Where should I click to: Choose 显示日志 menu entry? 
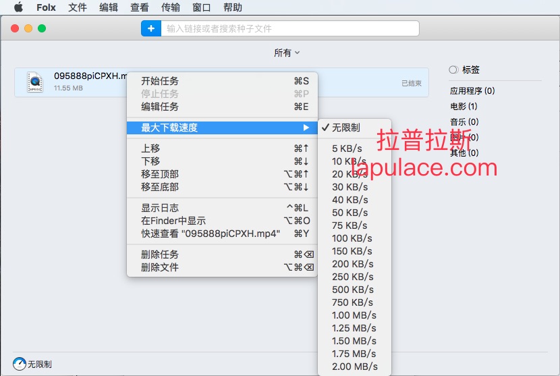tap(222, 208)
